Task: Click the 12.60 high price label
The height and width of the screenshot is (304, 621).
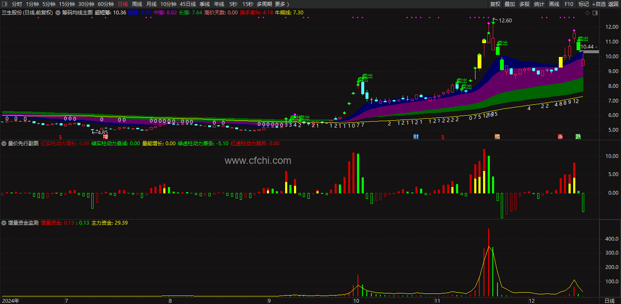Action: click(x=504, y=21)
